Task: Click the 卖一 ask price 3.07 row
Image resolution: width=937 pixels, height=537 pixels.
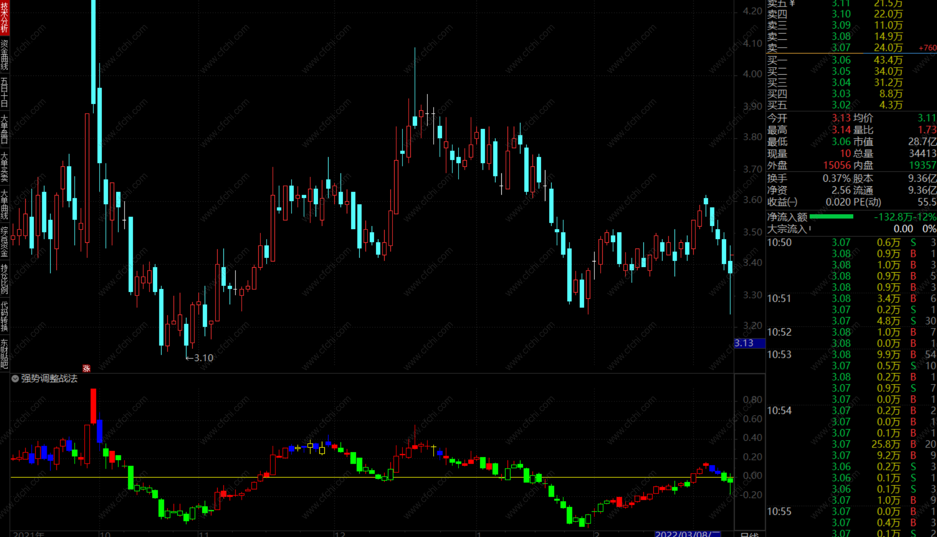Action: [841, 48]
